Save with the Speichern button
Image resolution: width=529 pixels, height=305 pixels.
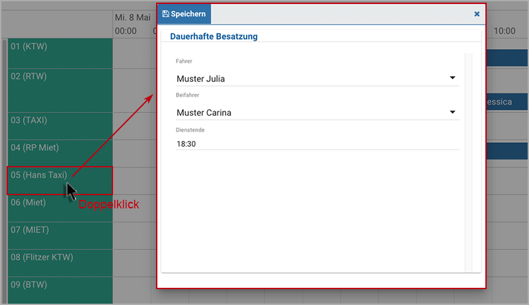184,14
